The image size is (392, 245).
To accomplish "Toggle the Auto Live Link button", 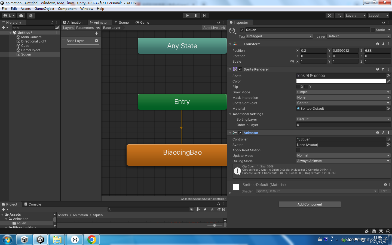I will (214, 28).
